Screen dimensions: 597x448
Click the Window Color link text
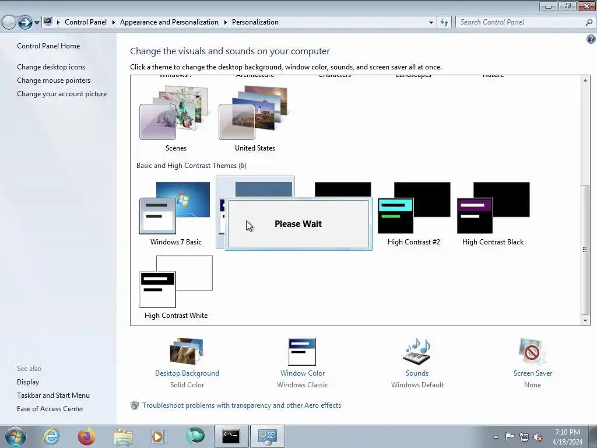point(303,373)
